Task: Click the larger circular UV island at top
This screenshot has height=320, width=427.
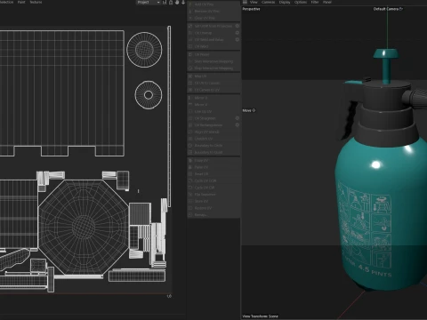Action: click(144, 50)
